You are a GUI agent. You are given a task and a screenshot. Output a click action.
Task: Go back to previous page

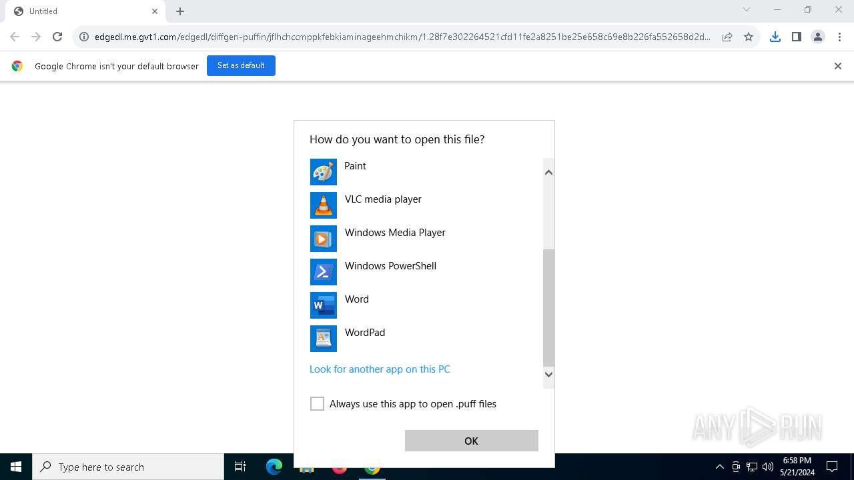[x=15, y=37]
